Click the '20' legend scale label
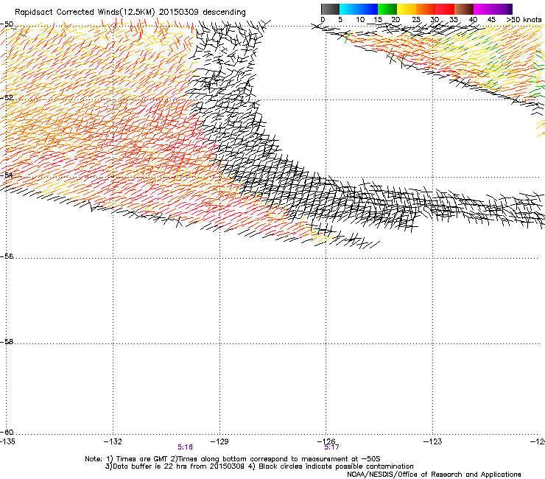 click(x=395, y=20)
